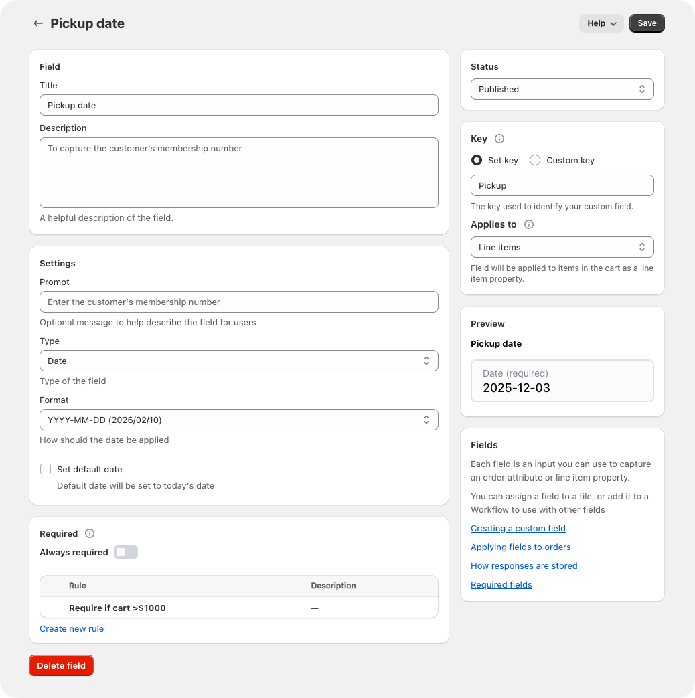
Task: Select the Custom key radio button
Action: pyautogui.click(x=534, y=160)
